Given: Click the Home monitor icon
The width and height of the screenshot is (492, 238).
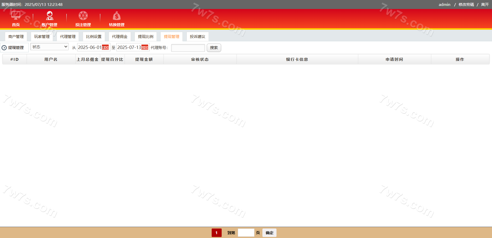Looking at the screenshot, I should (16, 16).
